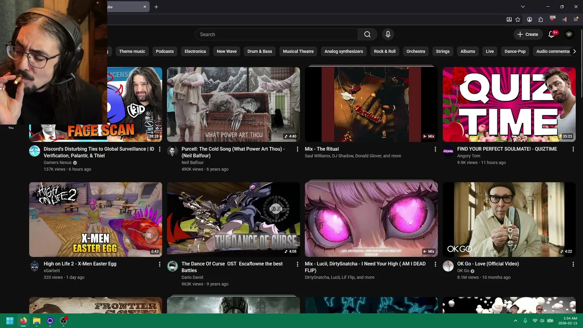
Task: Open Firefox account profile icon
Action: pyautogui.click(x=529, y=20)
